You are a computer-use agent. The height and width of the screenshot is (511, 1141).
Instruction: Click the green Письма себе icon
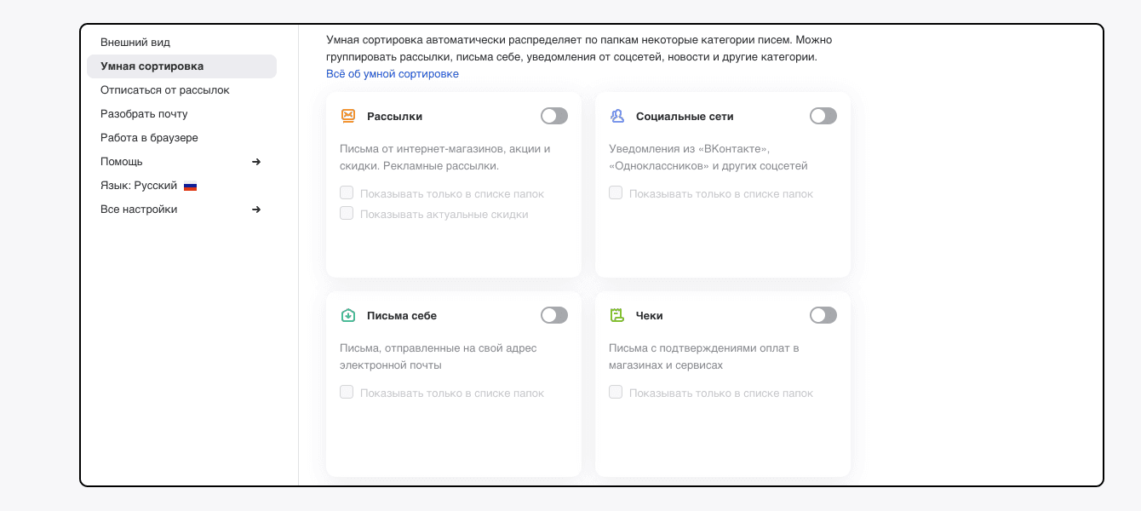[347, 315]
